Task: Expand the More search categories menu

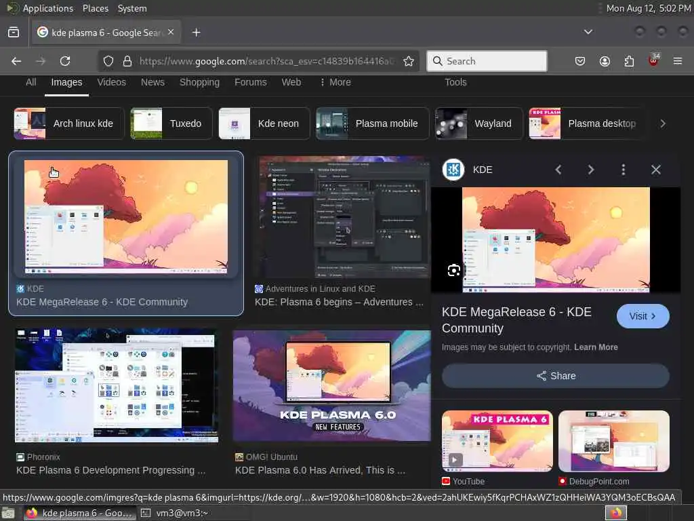Action: 335,82
